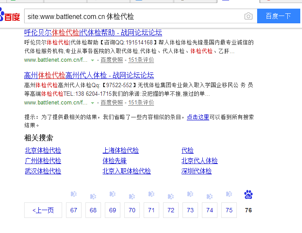Screen dimensions: 302x233
Task: Open related search 代检
Action: pyautogui.click(x=187, y=150)
